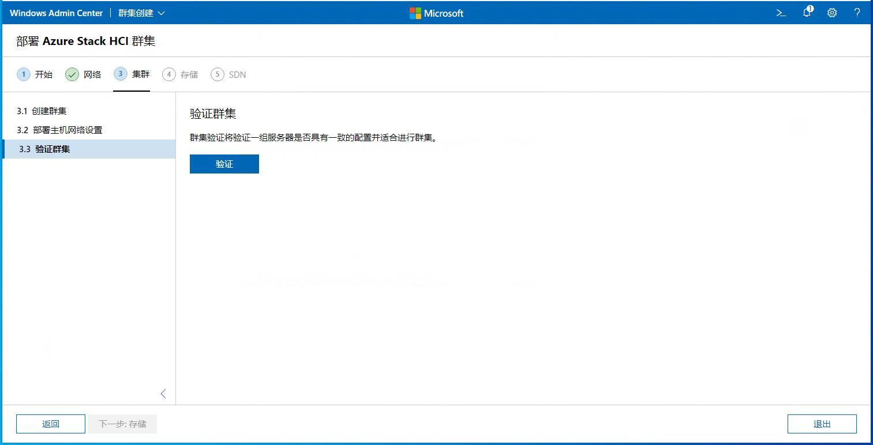Click the 下一步: 存储 button
873x445 pixels.
click(122, 424)
